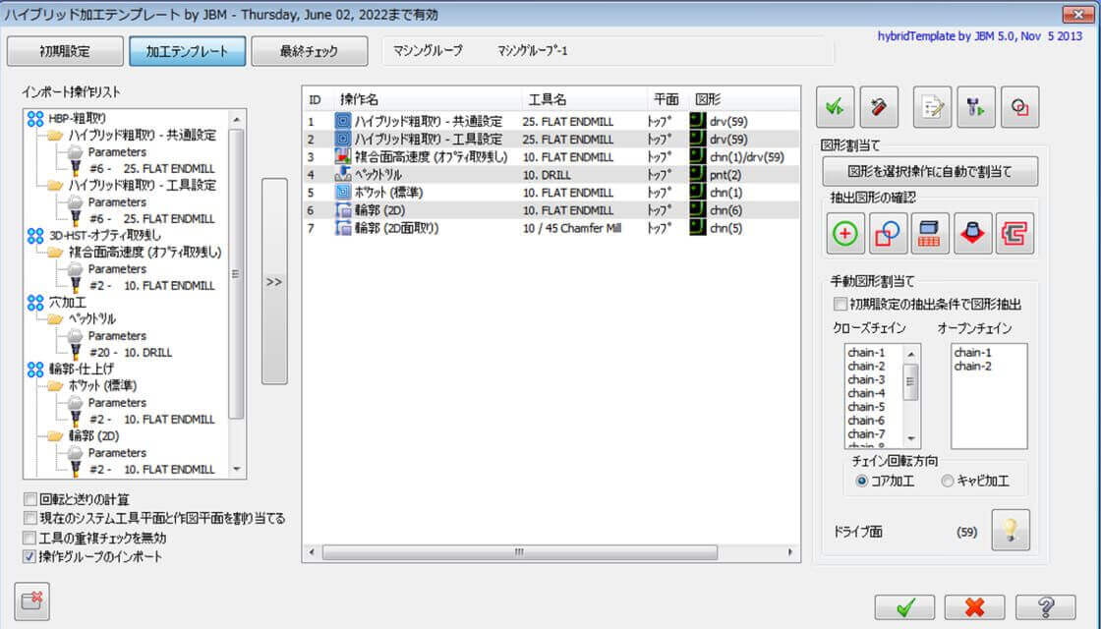Viewport: 1101px width, 629px height.
Task: Switch to the 初期設定 tab
Action: pos(64,50)
